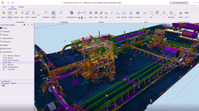Select the Planar classification row label

[x=9, y=62]
